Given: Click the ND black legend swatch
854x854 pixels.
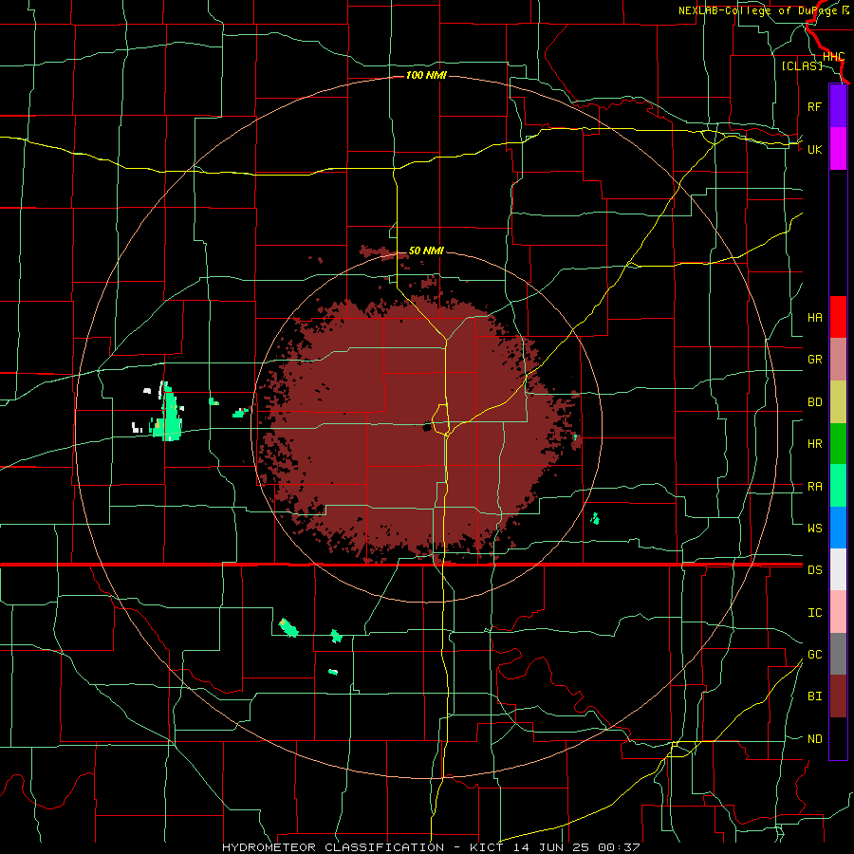Looking at the screenshot, I should tap(838, 738).
